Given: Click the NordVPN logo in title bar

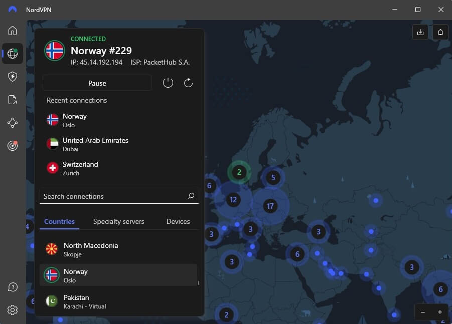Looking at the screenshot, I should pos(13,10).
